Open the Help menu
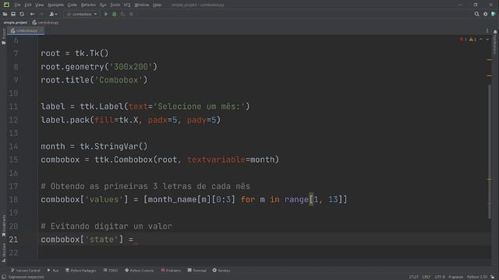 [157, 5]
